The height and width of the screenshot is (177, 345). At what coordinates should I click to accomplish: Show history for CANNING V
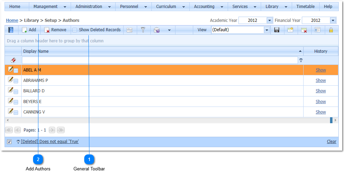click(x=321, y=112)
